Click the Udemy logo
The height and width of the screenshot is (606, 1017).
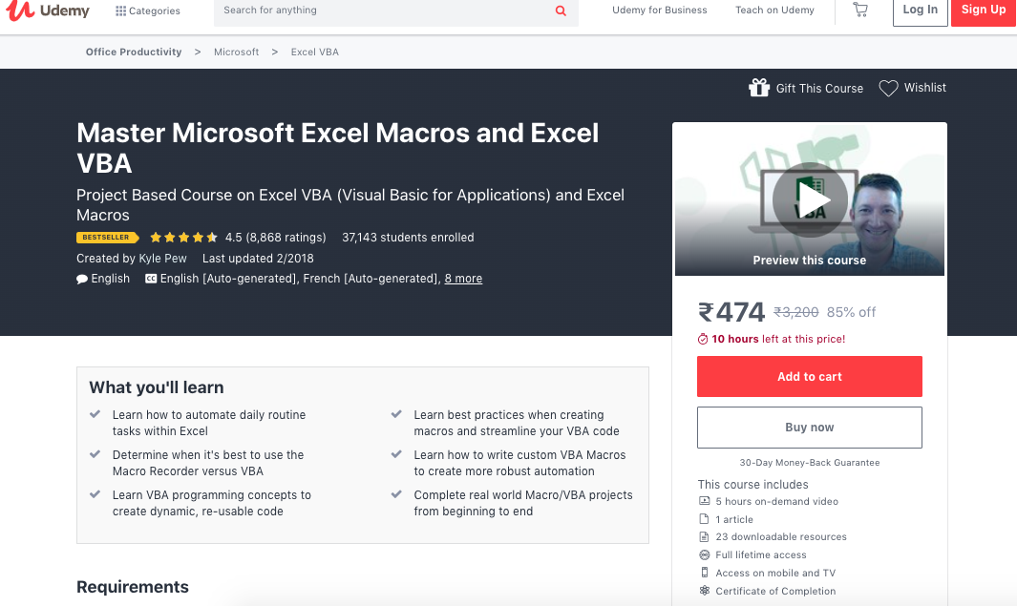tap(48, 10)
